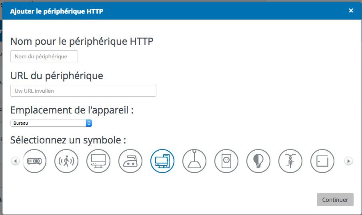Select the clothes iron symbol
Viewport: 362px width, 215px height.
tap(130, 161)
